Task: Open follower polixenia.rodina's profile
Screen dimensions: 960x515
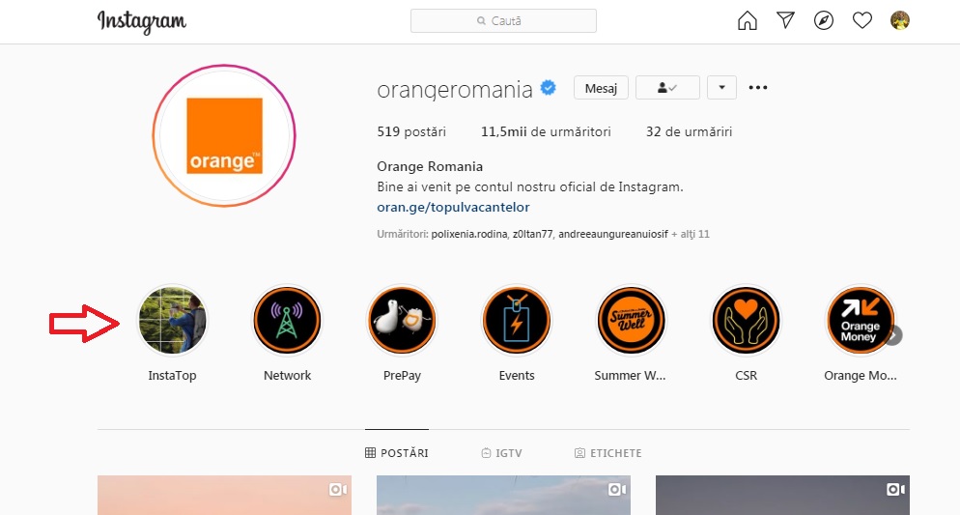Action: pos(469,234)
